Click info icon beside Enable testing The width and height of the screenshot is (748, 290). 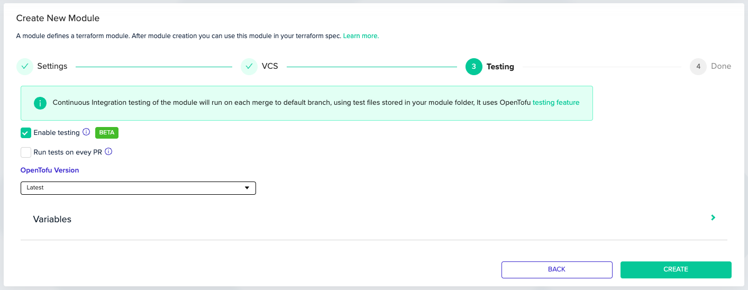tap(86, 132)
